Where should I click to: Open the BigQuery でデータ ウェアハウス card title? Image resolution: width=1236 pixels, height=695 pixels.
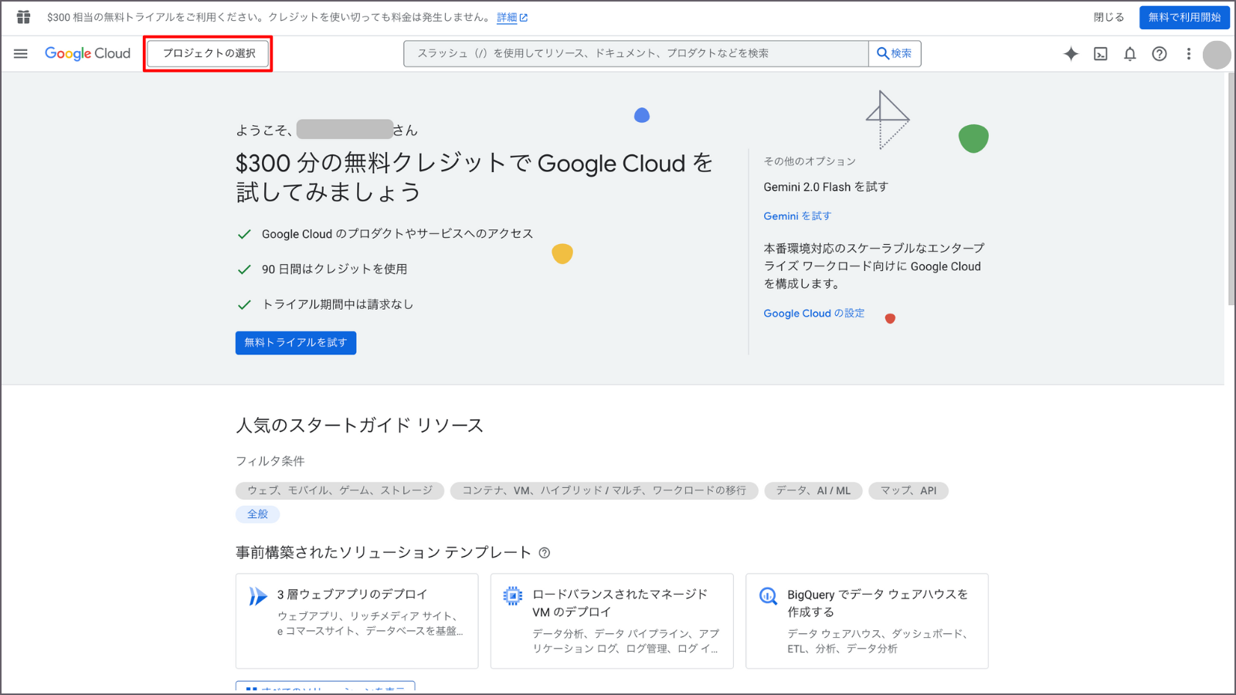[878, 603]
